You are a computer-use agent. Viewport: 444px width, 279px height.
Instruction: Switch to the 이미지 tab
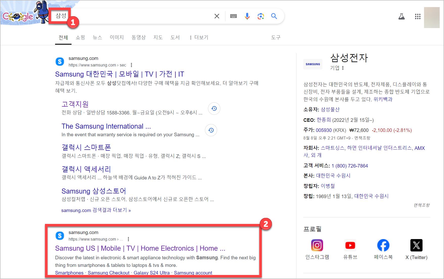coord(117,37)
